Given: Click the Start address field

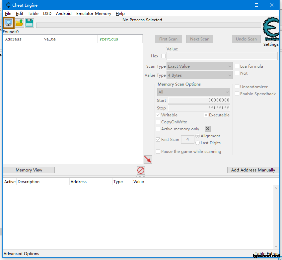Looking at the screenshot, I should point(199,100).
